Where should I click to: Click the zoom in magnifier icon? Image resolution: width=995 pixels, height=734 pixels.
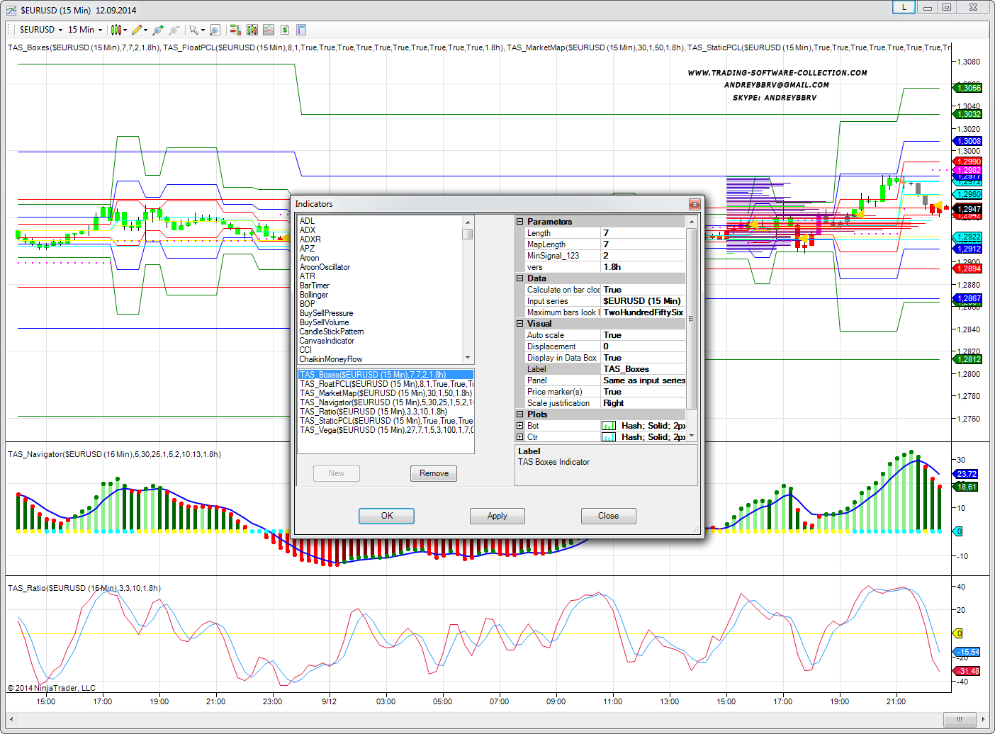157,30
